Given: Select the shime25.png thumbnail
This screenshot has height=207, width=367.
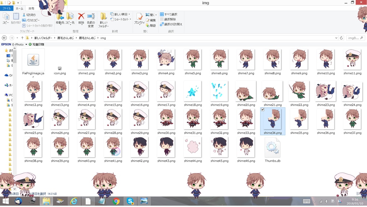Looking at the screenshot, I should click(x=33, y=119).
